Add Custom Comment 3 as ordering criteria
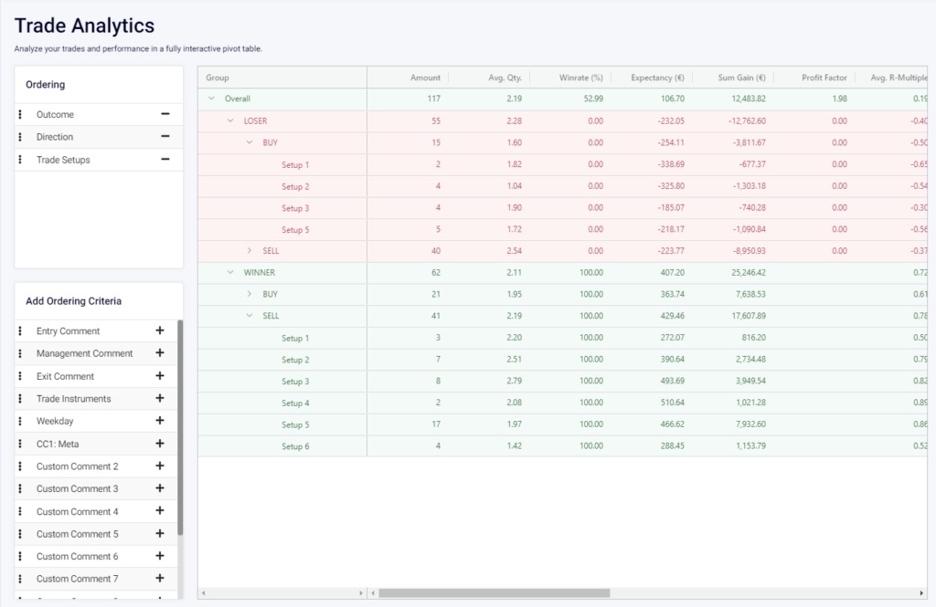936x607 pixels. [x=159, y=487]
